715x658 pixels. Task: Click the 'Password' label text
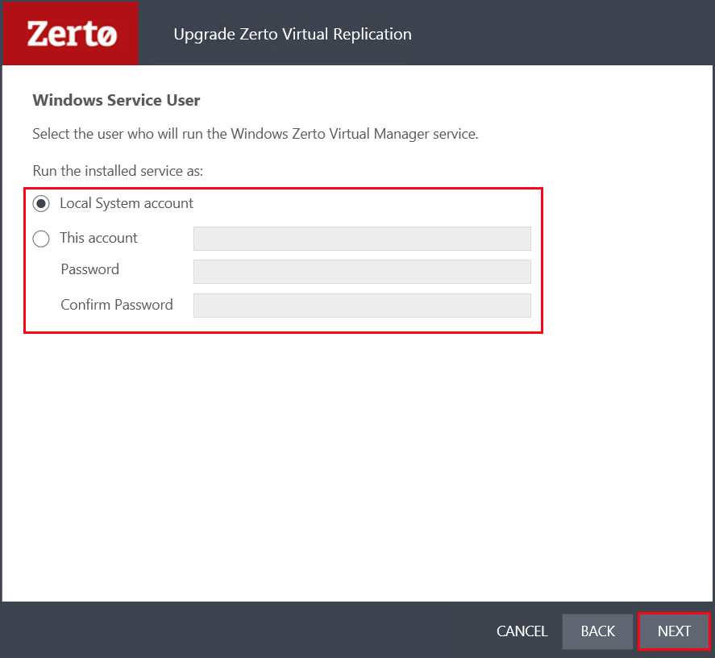coord(89,269)
